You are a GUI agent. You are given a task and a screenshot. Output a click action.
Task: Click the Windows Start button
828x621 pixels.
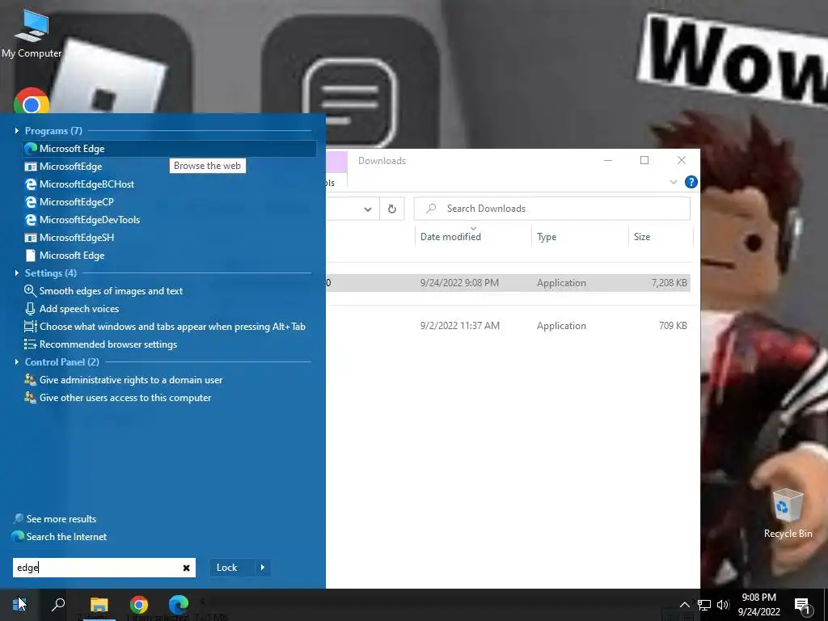(x=19, y=604)
